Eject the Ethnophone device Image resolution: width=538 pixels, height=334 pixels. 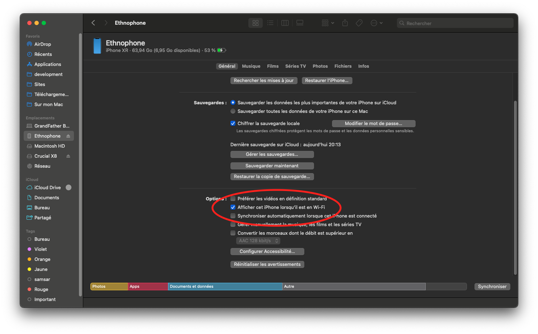click(x=68, y=136)
